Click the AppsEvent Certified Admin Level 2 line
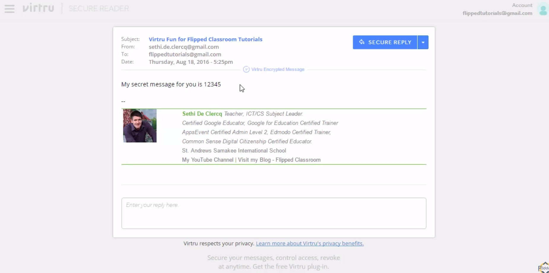Viewport: 549px width, 273px height. coord(256,132)
